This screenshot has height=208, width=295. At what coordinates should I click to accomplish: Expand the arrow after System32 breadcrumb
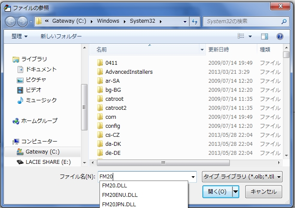coord(161,21)
